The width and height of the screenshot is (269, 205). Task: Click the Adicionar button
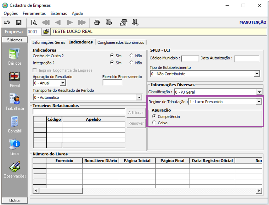coord(136,113)
